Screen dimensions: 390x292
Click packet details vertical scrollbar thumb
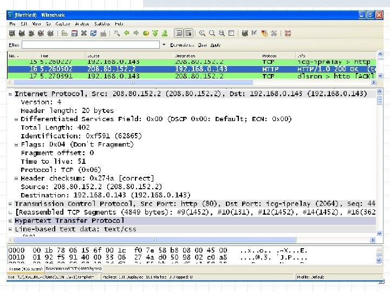point(379,100)
